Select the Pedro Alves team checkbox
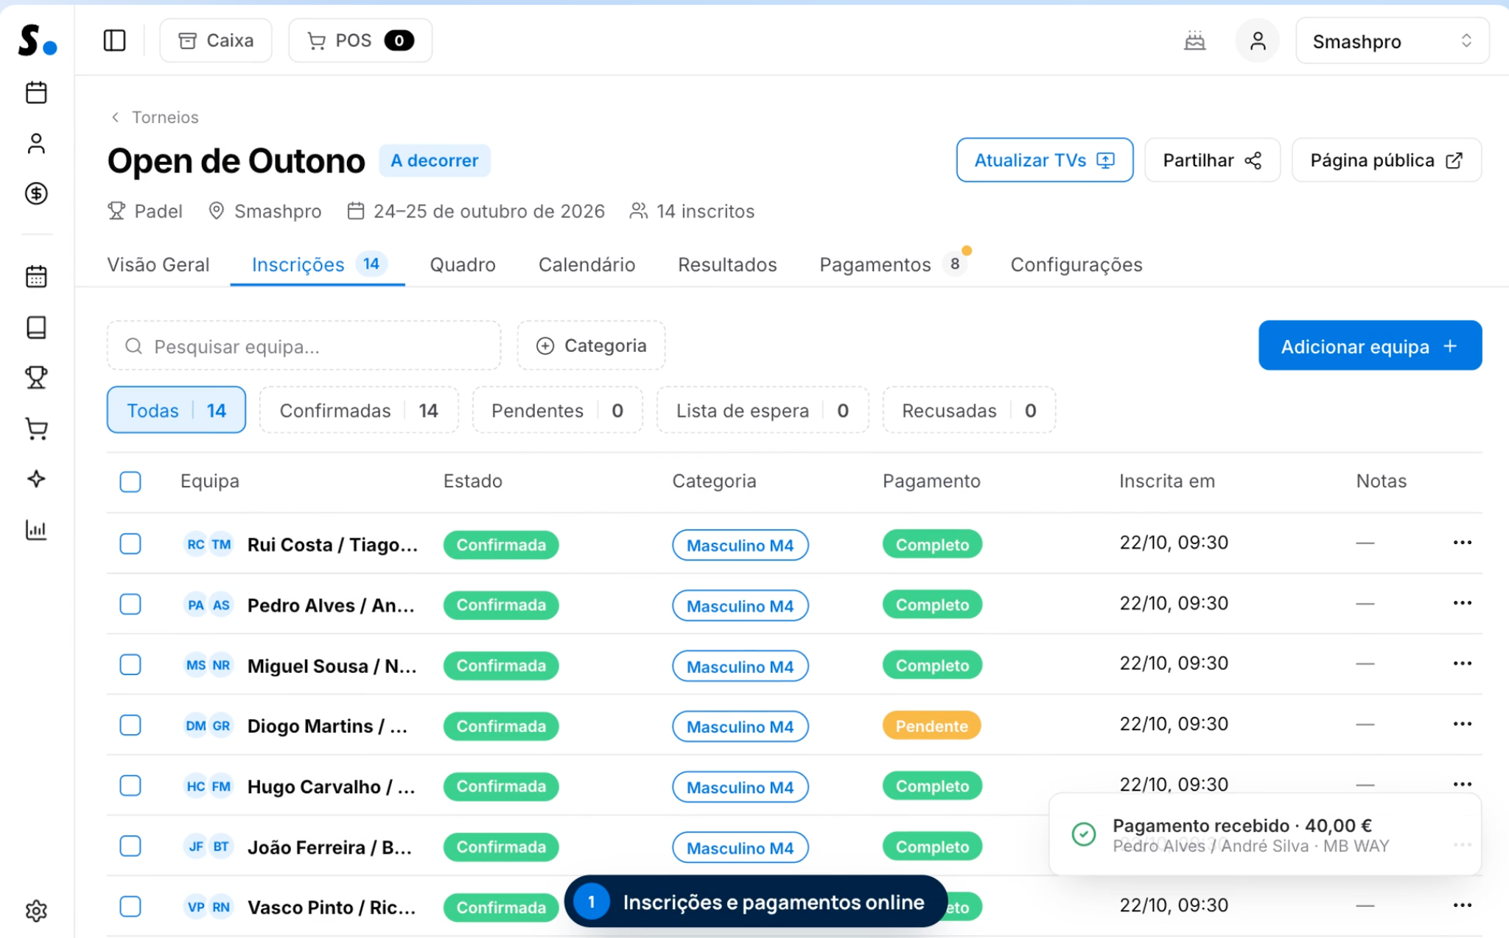The width and height of the screenshot is (1509, 938). point(130,604)
